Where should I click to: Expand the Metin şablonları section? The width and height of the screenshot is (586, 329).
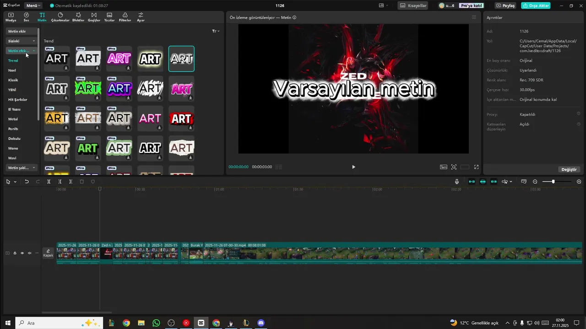coord(22,168)
